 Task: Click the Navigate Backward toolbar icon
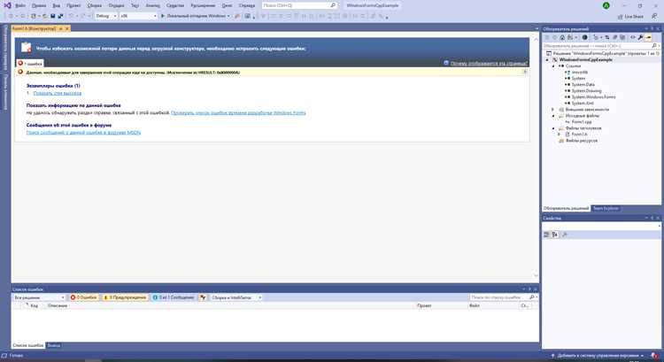pos(11,16)
